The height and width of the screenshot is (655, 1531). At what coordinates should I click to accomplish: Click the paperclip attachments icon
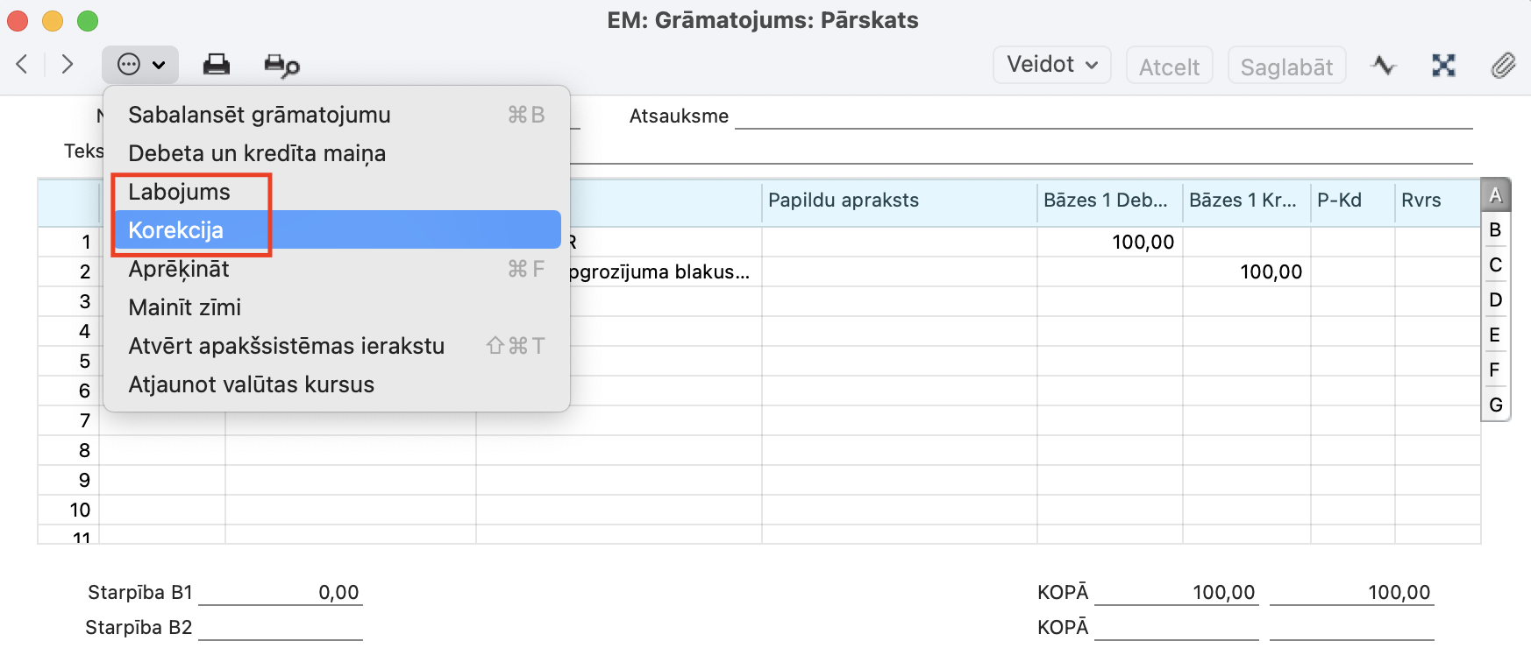tap(1503, 65)
